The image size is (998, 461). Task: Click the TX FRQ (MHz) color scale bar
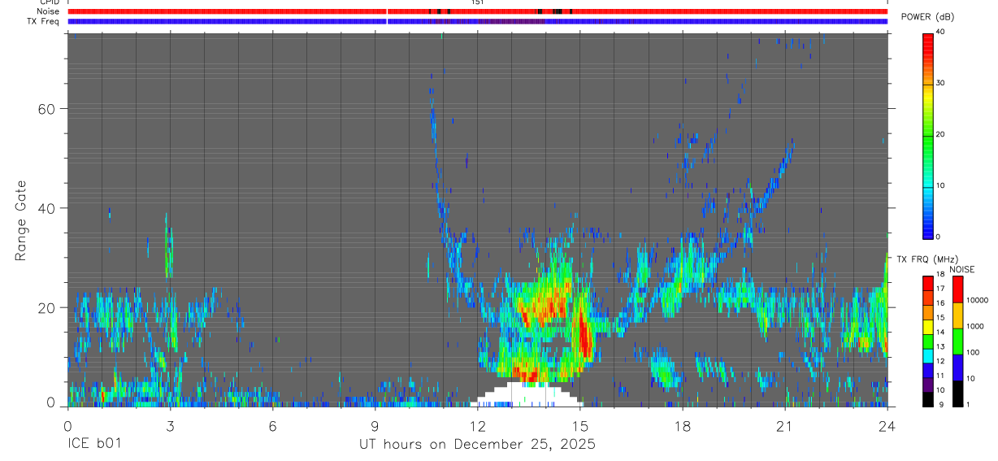(928, 341)
